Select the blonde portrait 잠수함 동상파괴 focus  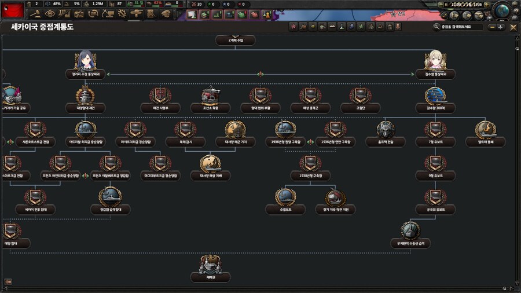point(435,63)
